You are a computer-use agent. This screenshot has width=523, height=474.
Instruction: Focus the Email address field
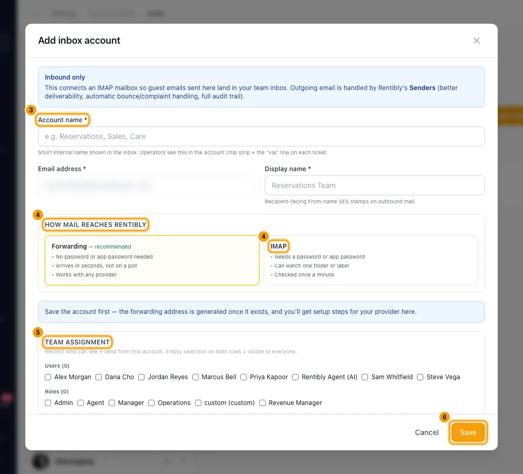click(x=148, y=185)
